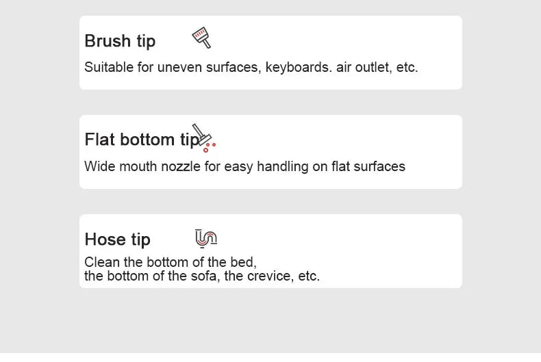Click the "Wide mouth nozzle" description line
Image resolution: width=541 pixels, height=362 pixels.
(x=244, y=166)
